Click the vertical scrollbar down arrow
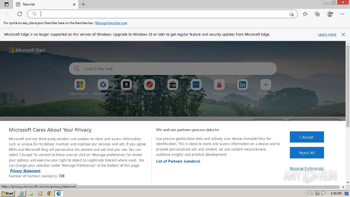Viewport: 350px width, 197px height. coord(348,182)
